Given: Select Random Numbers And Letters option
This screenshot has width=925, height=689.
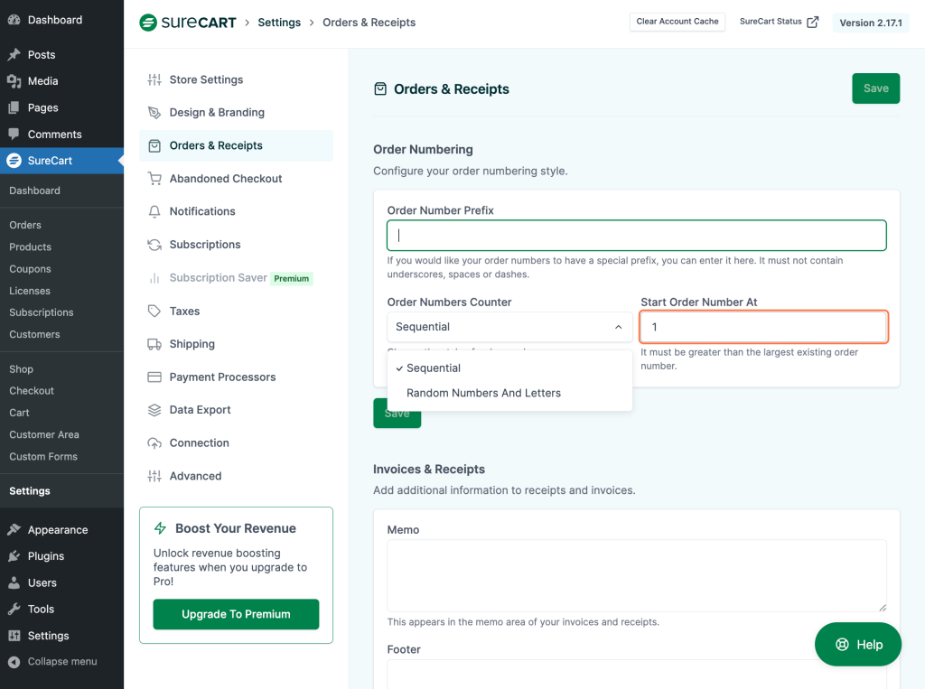Looking at the screenshot, I should [483, 393].
